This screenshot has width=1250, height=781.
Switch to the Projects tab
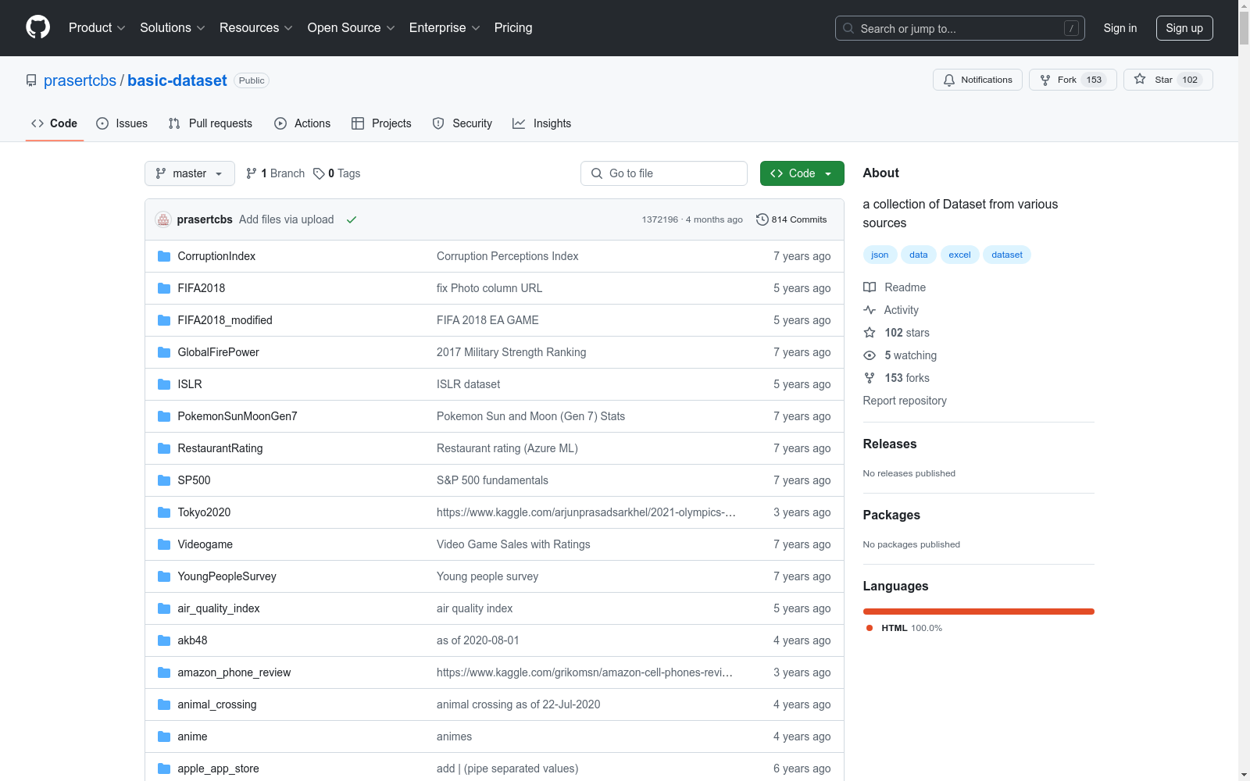coord(381,123)
